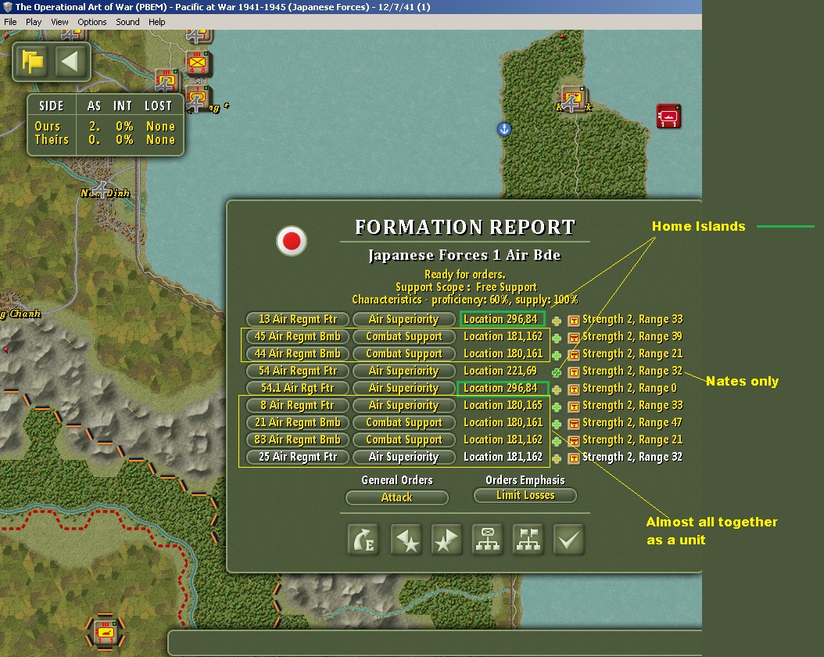Open the File menu

(x=10, y=22)
